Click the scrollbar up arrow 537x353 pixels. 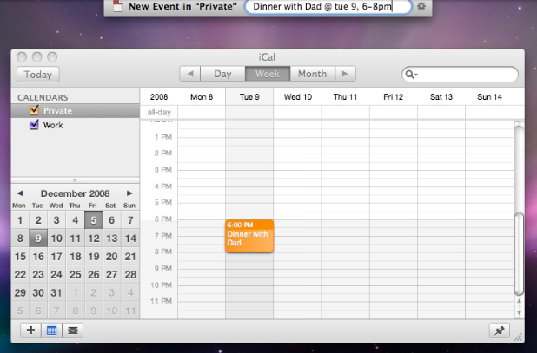(520, 301)
